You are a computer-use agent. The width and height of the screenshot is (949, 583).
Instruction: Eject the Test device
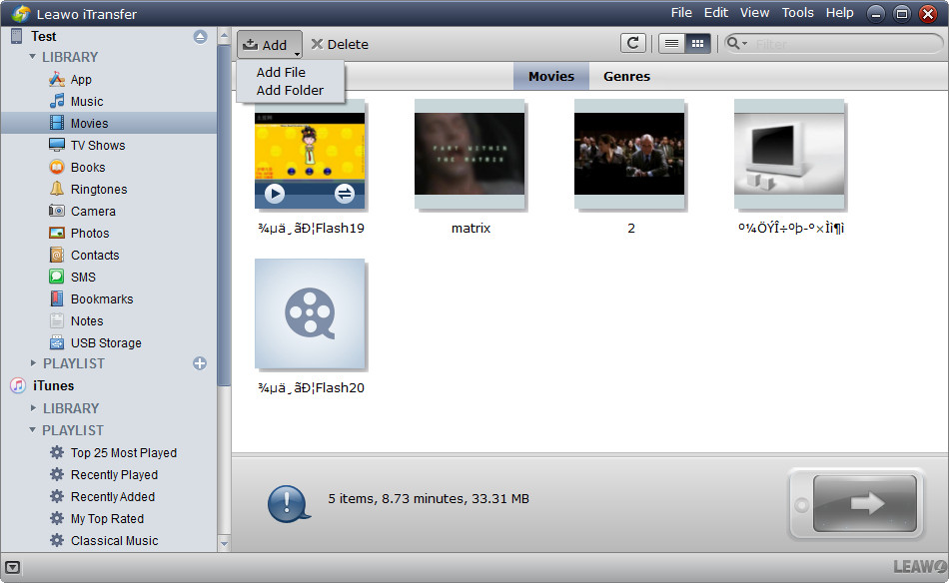click(201, 37)
